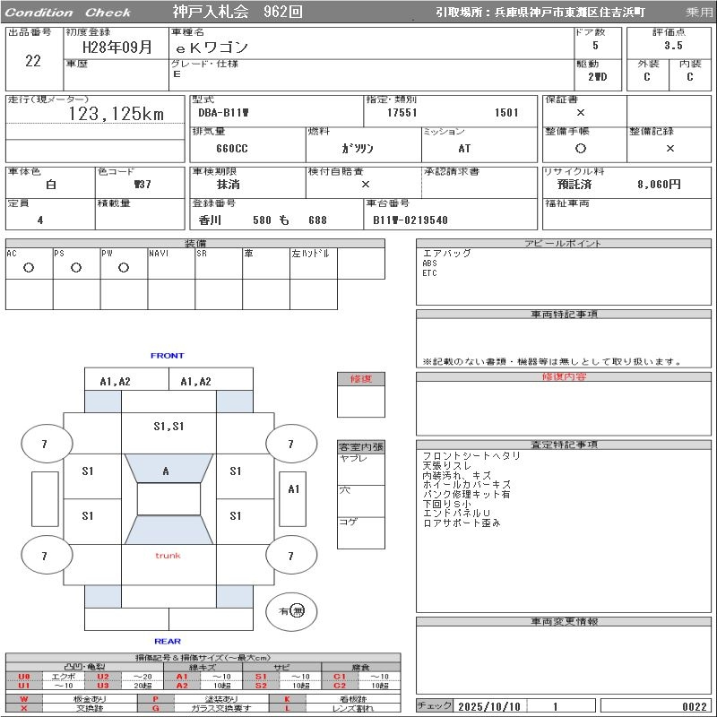Click the 整備手帳 circle mark

[581, 148]
